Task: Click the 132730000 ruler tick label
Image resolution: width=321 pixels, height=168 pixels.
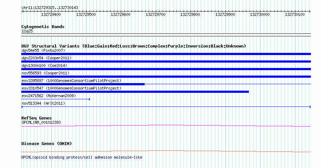Action: (x=260, y=14)
